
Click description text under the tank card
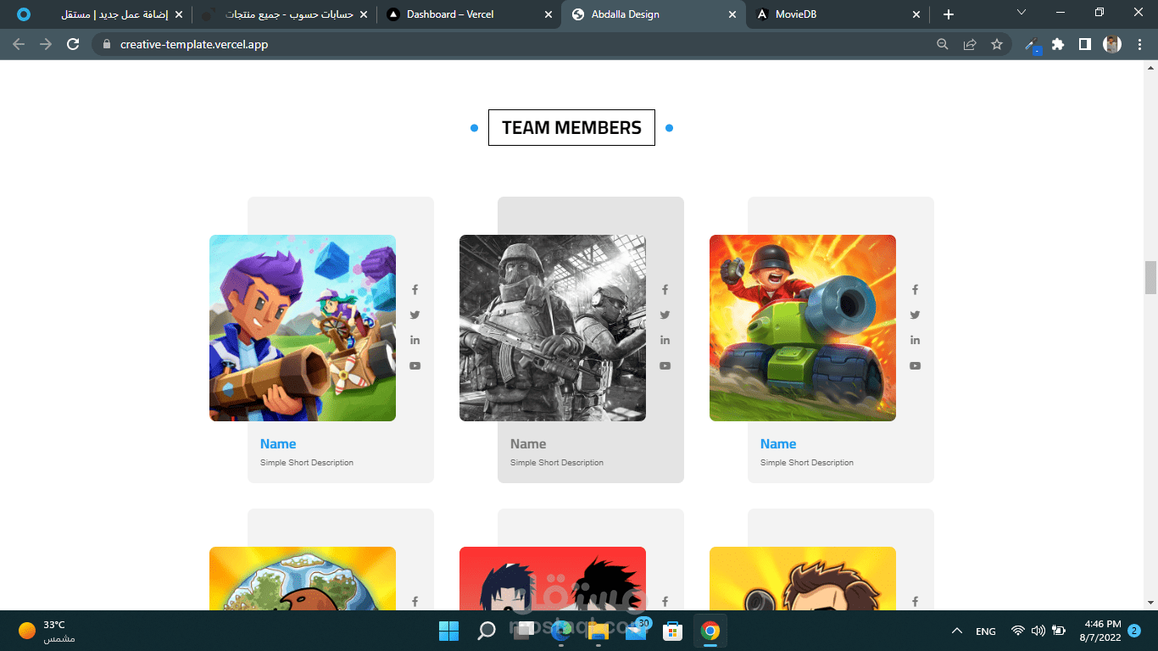point(807,463)
